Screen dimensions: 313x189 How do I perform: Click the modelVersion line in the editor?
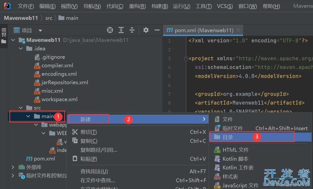point(248,76)
